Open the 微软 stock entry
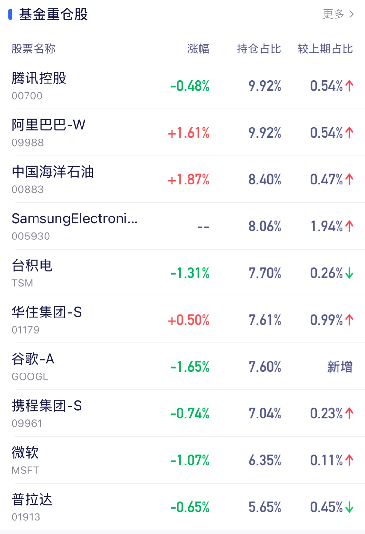The image size is (365, 534). [x=25, y=453]
